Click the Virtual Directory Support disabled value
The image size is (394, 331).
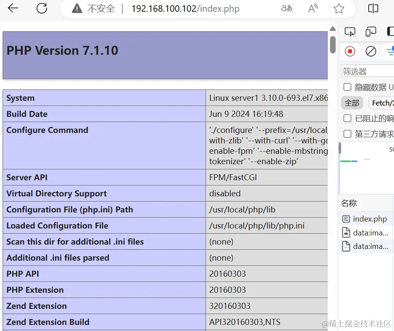coord(225,193)
